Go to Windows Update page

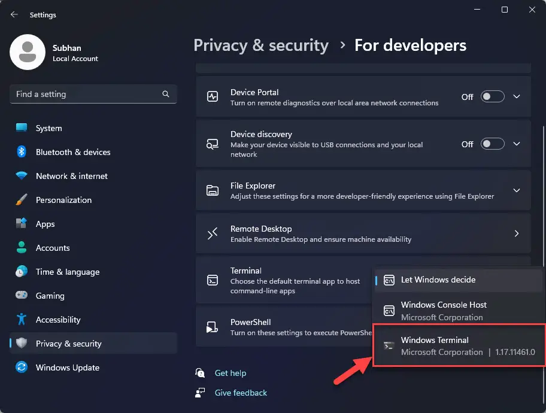click(x=93, y=368)
